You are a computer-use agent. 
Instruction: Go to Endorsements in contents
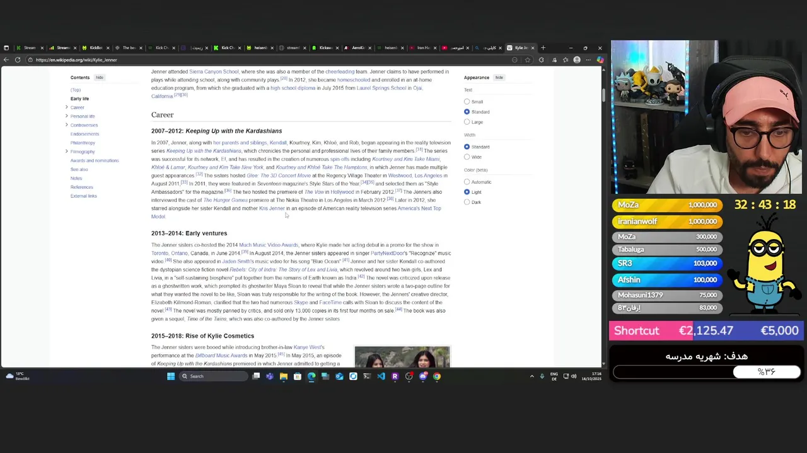84,134
